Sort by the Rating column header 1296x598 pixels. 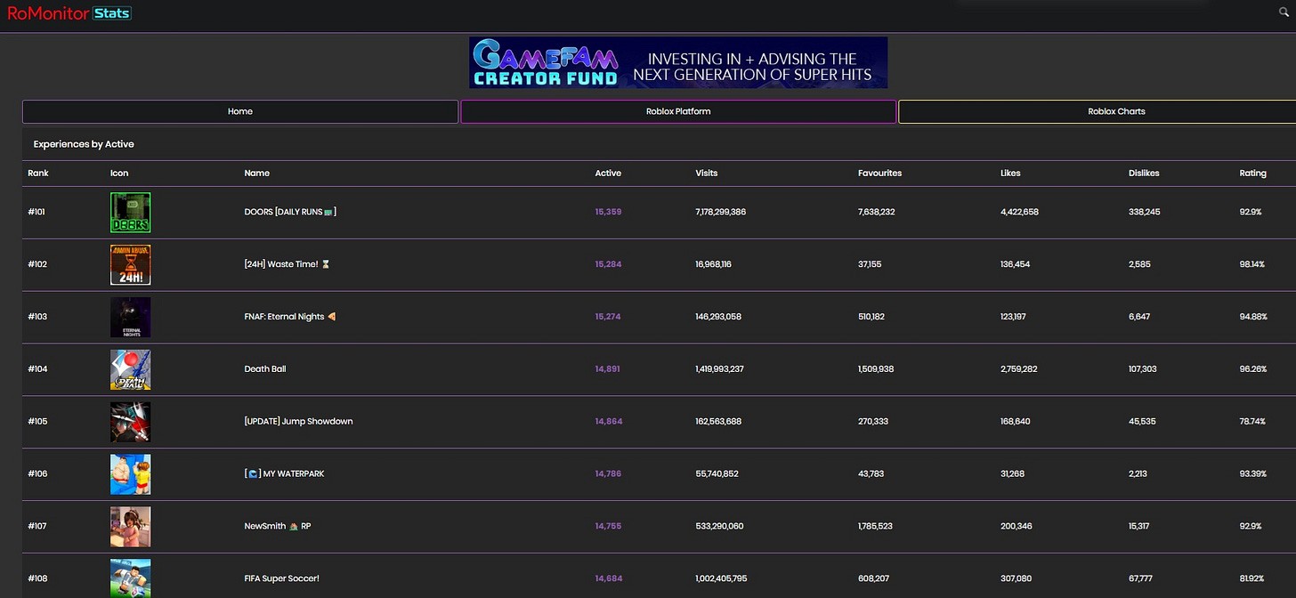tap(1252, 173)
